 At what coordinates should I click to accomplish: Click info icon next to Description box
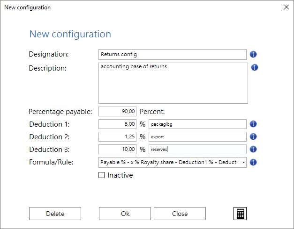[255, 67]
